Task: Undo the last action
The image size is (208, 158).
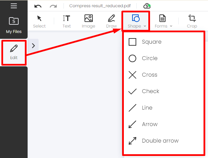Action: click(x=38, y=6)
